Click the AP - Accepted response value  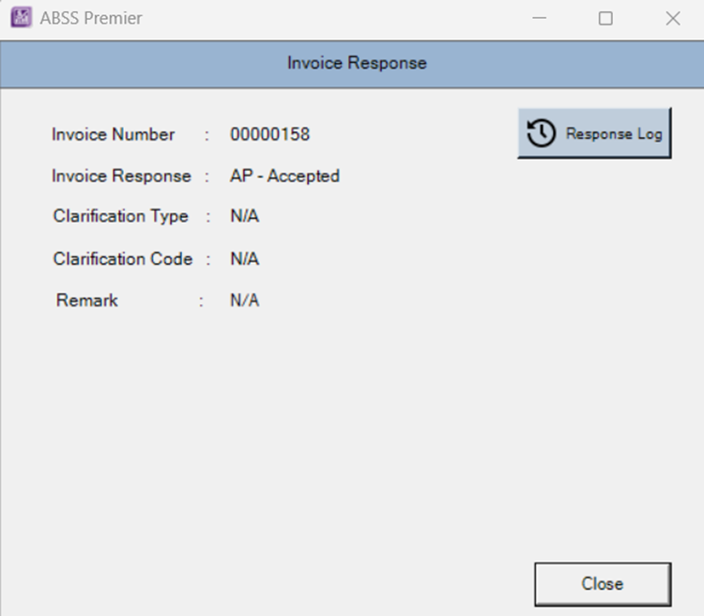(x=284, y=177)
